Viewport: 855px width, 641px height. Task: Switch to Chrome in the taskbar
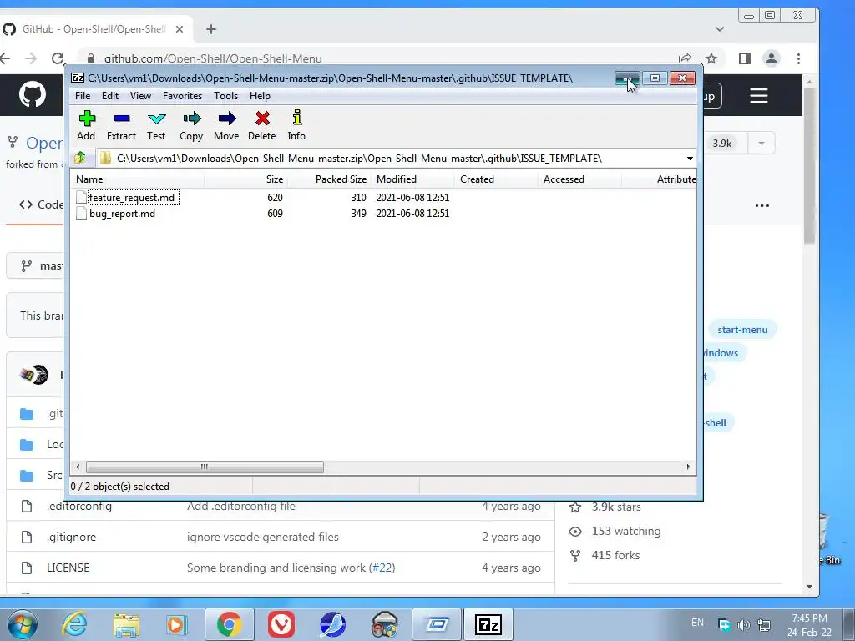click(x=229, y=624)
